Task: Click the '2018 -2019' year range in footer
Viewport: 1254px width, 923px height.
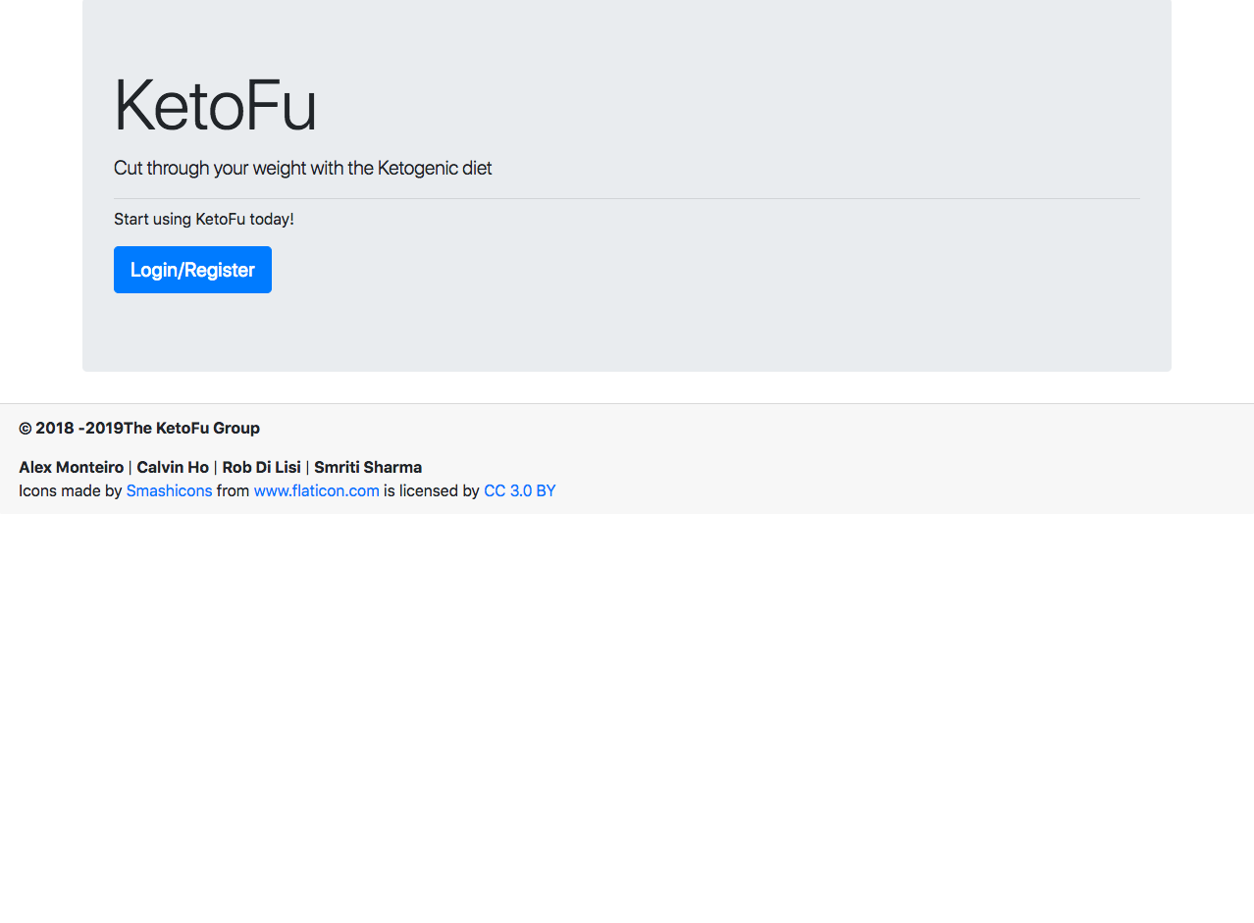Action: point(78,428)
